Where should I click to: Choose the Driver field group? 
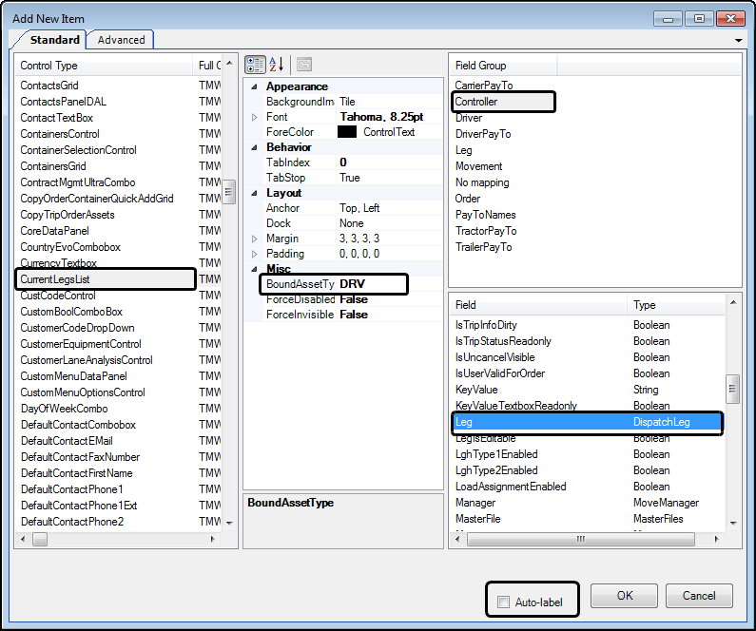tap(469, 118)
